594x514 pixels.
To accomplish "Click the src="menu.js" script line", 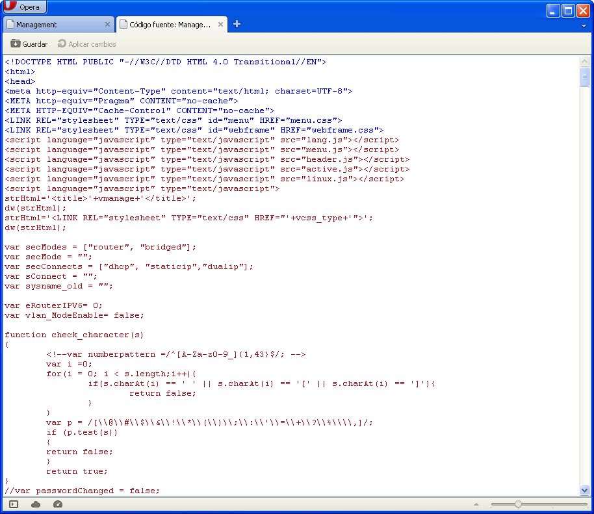I will coord(202,150).
